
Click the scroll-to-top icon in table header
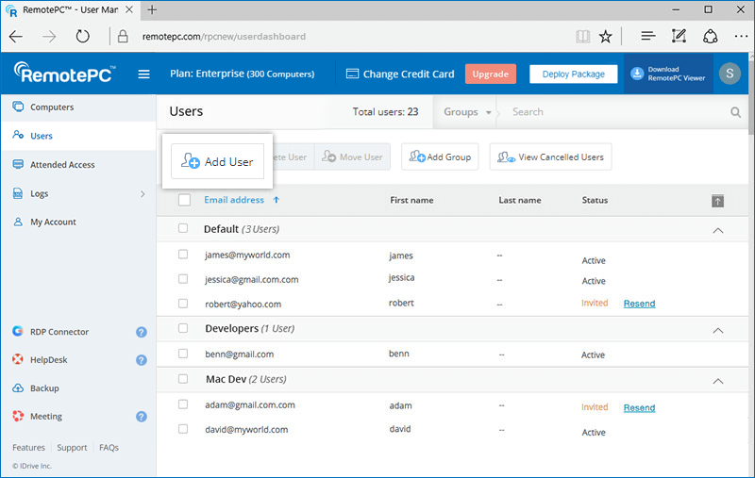pos(717,201)
